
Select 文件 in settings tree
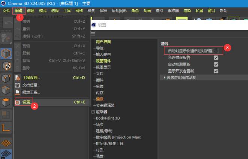click(x=100, y=74)
